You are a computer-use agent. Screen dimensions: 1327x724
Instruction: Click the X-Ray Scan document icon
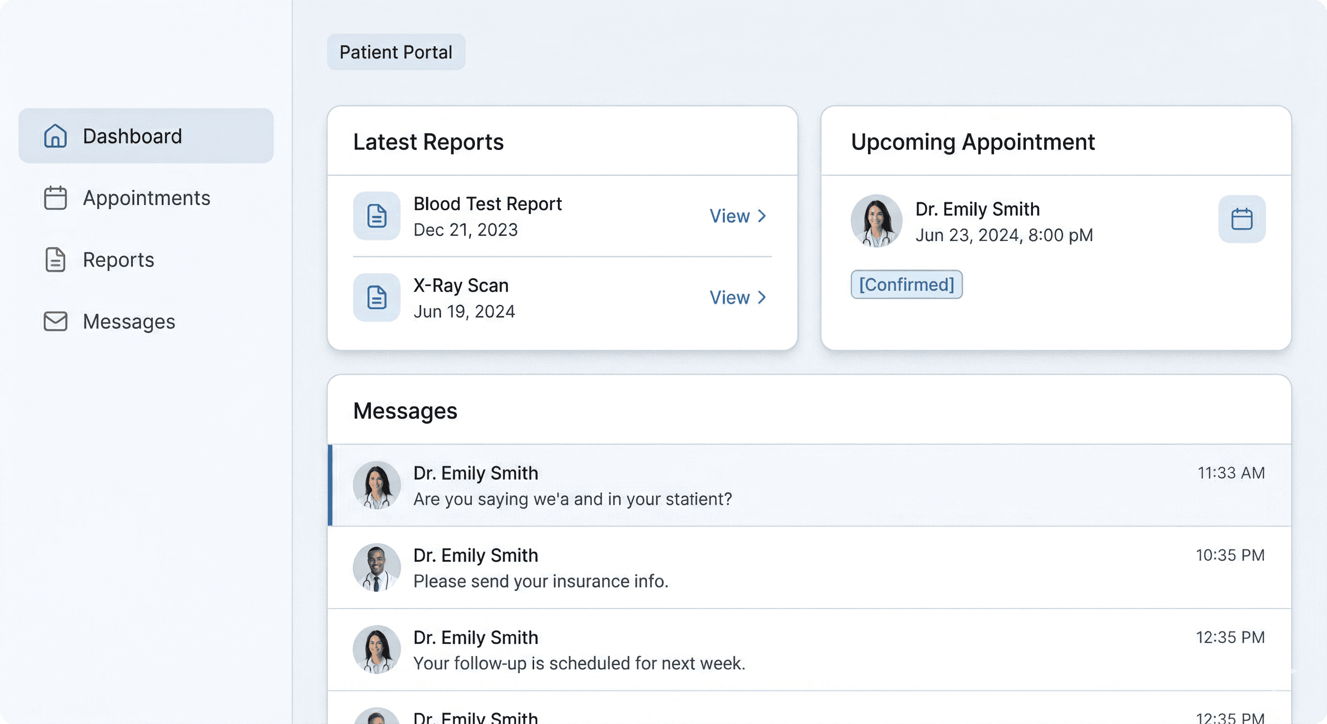(x=377, y=297)
